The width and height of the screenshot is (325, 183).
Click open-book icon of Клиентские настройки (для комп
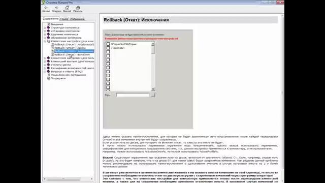pos(48,41)
